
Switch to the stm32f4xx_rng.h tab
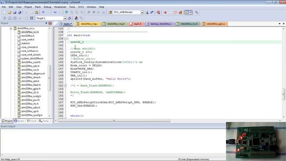tap(114, 24)
